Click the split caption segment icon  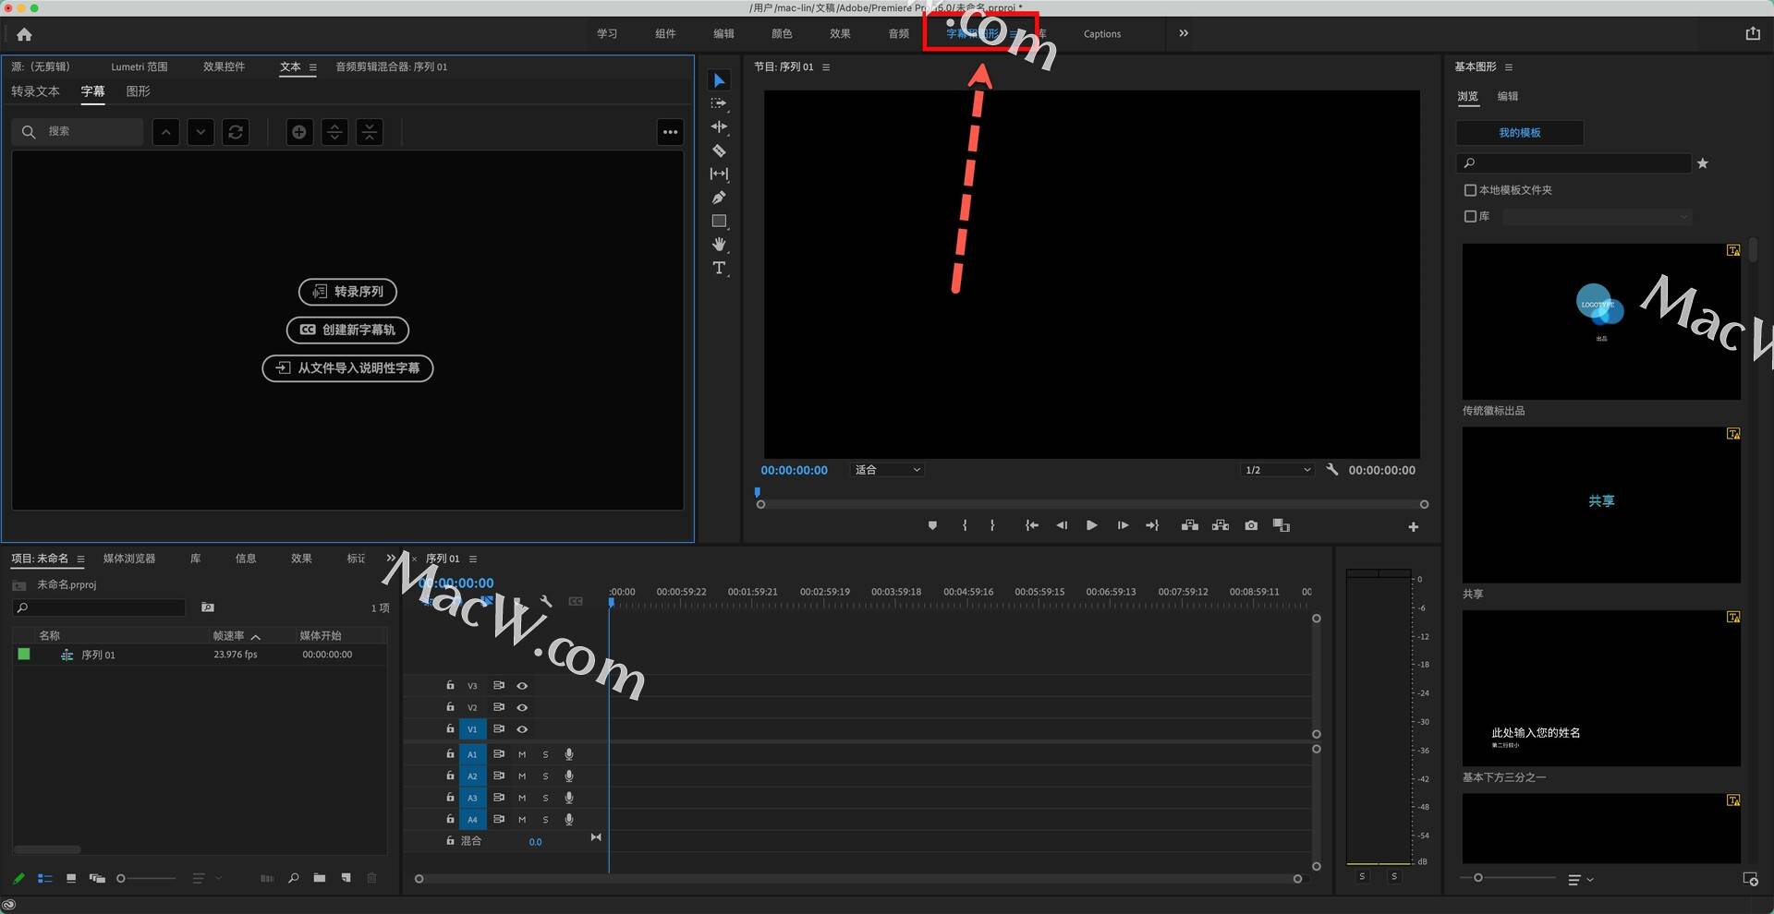(334, 132)
